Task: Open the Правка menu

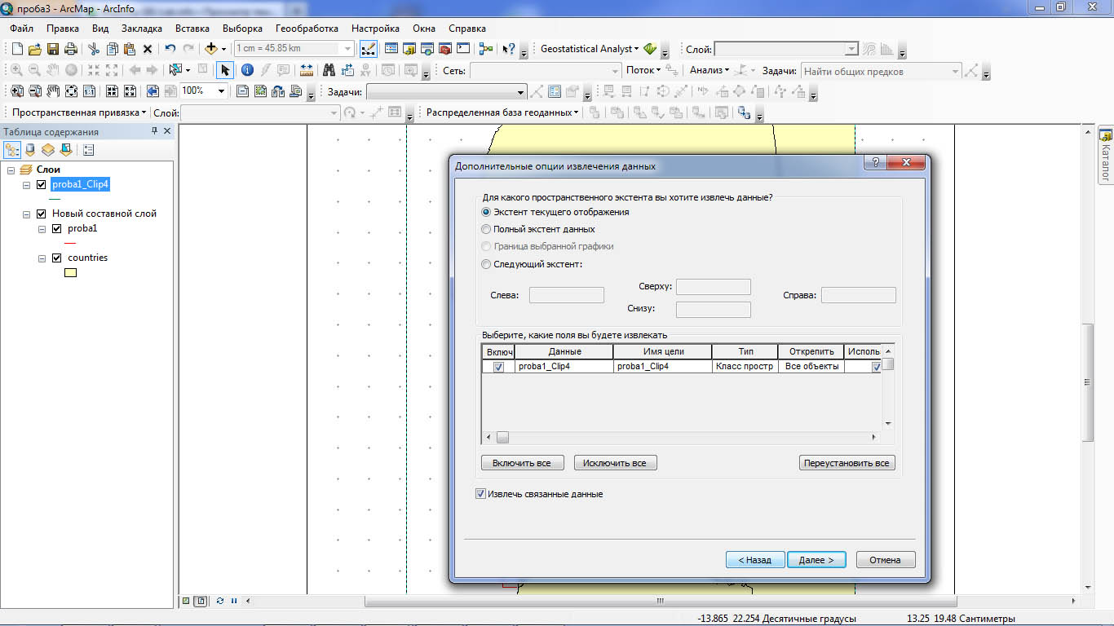Action: pos(63,29)
